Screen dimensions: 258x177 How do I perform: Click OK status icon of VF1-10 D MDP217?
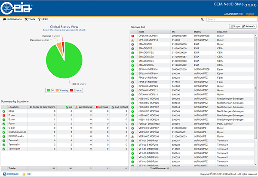pyautogui.click(x=132, y=162)
